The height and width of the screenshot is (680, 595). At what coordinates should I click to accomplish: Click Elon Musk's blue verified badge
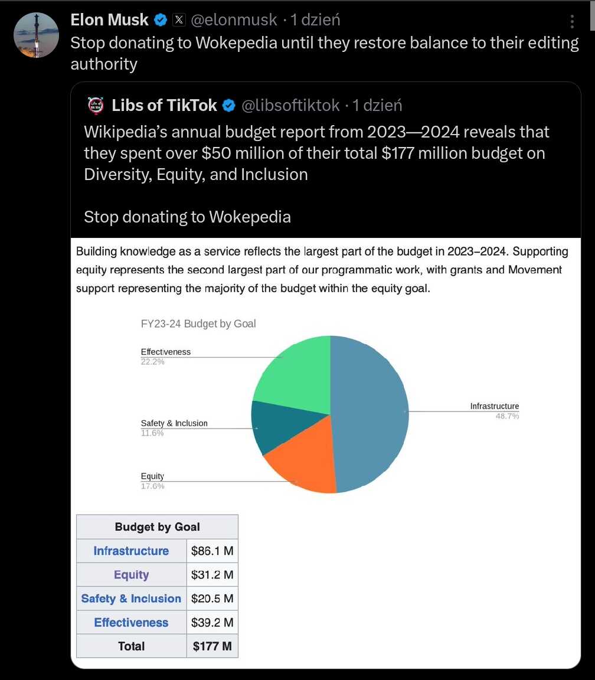click(161, 20)
